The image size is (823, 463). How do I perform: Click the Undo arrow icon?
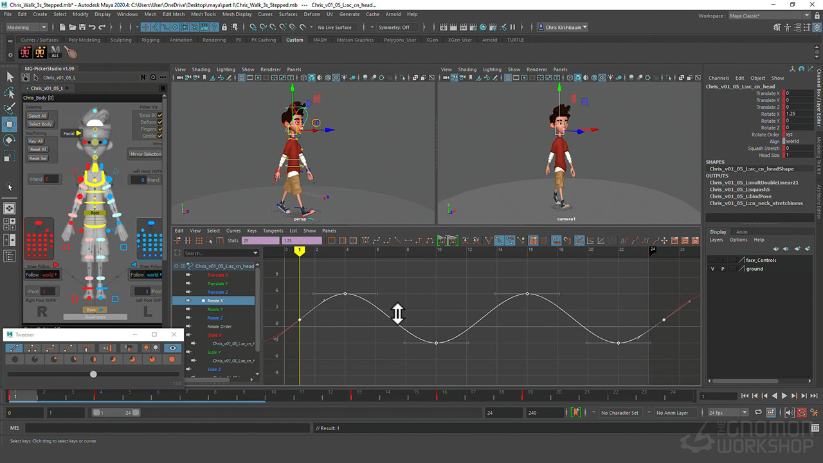point(92,28)
